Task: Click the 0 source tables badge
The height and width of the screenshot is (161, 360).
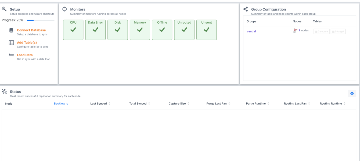Action: coord(321,31)
